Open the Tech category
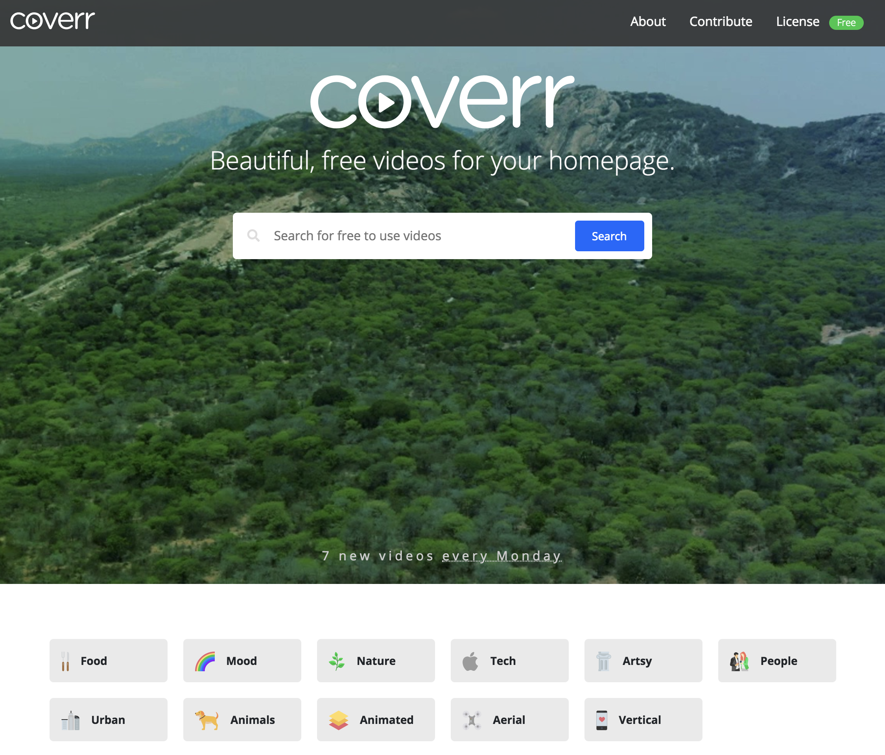Screen dimensions: 885x755 (509, 661)
